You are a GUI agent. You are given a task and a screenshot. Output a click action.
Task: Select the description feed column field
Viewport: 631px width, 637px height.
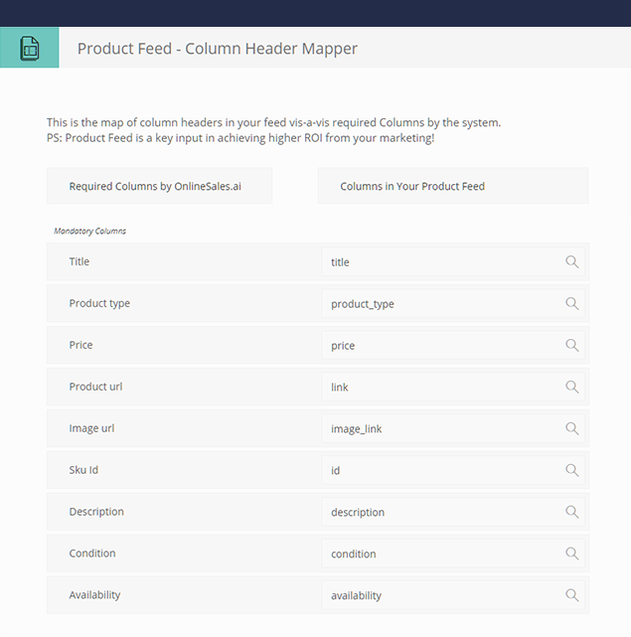(x=453, y=512)
